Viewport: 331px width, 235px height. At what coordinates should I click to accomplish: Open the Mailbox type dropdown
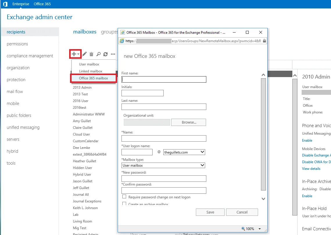pos(163,165)
